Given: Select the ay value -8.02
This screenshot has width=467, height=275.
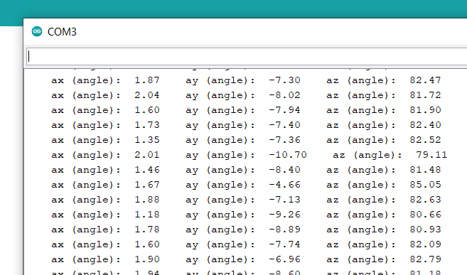Looking at the screenshot, I should [x=284, y=95].
